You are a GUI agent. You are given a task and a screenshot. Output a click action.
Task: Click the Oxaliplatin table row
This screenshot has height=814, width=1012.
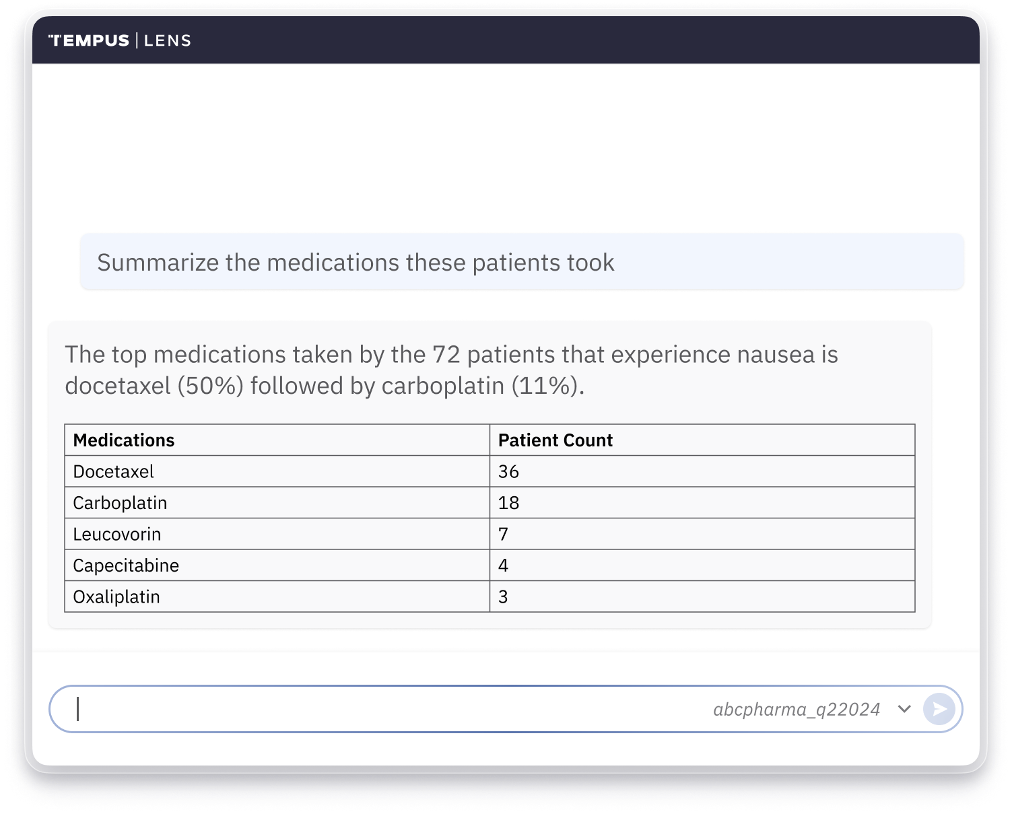pos(490,597)
